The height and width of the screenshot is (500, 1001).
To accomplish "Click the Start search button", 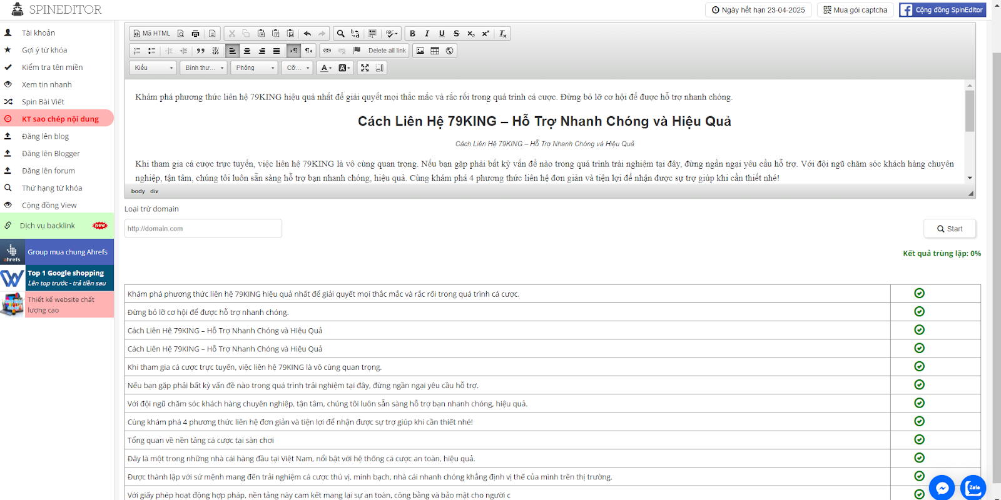I will (x=950, y=229).
